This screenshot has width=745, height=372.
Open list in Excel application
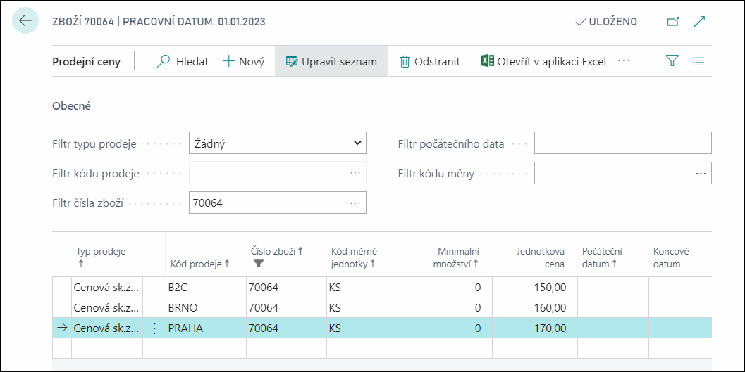point(543,62)
